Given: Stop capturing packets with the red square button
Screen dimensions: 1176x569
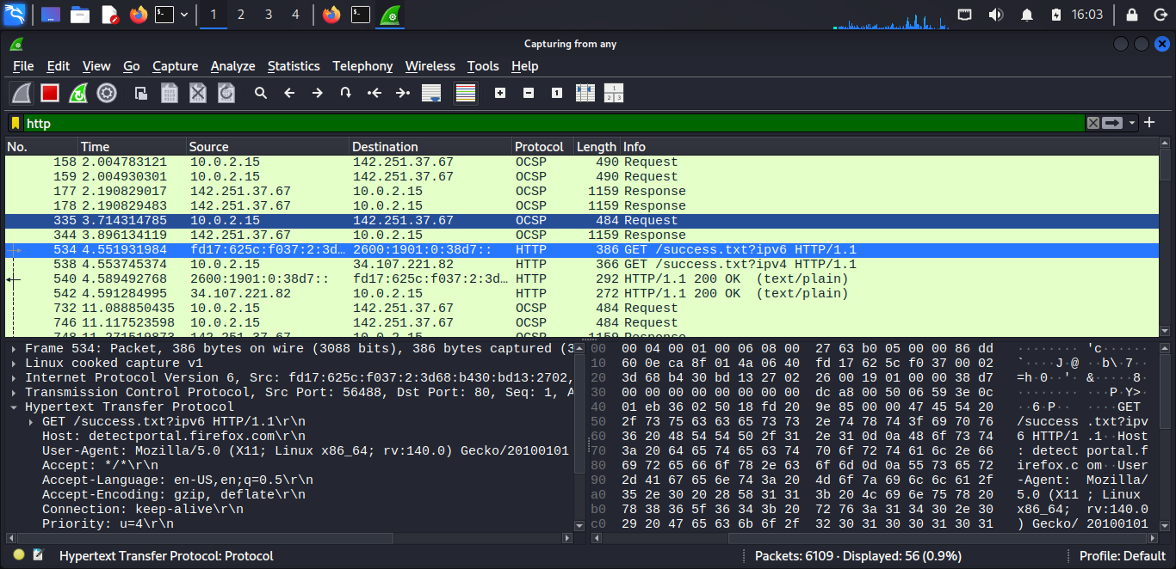Looking at the screenshot, I should click(49, 93).
